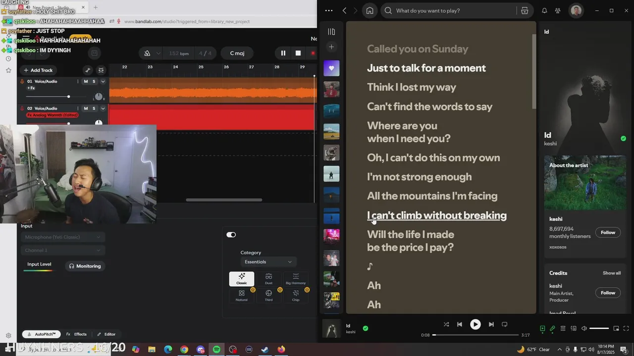Jump to lyric "I'm not strong enough"
This screenshot has height=356, width=634.
tap(419, 177)
